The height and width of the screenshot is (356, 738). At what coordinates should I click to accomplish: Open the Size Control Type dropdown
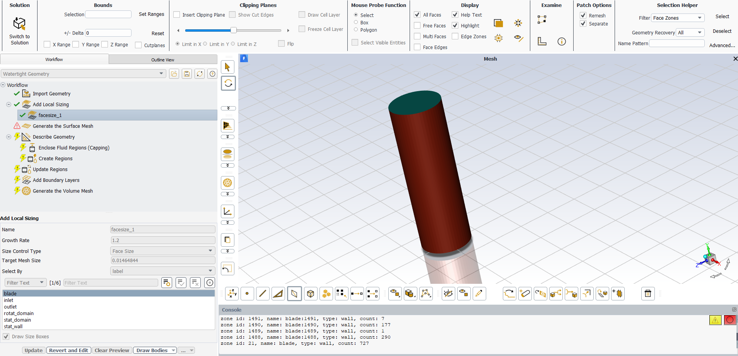click(x=162, y=251)
